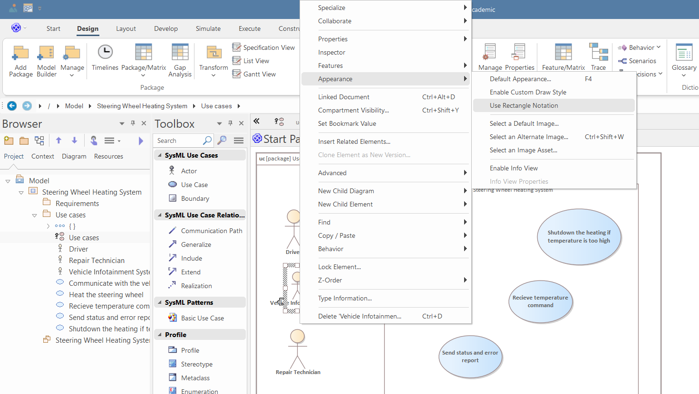Open Specification View from the ribbon

tap(263, 47)
